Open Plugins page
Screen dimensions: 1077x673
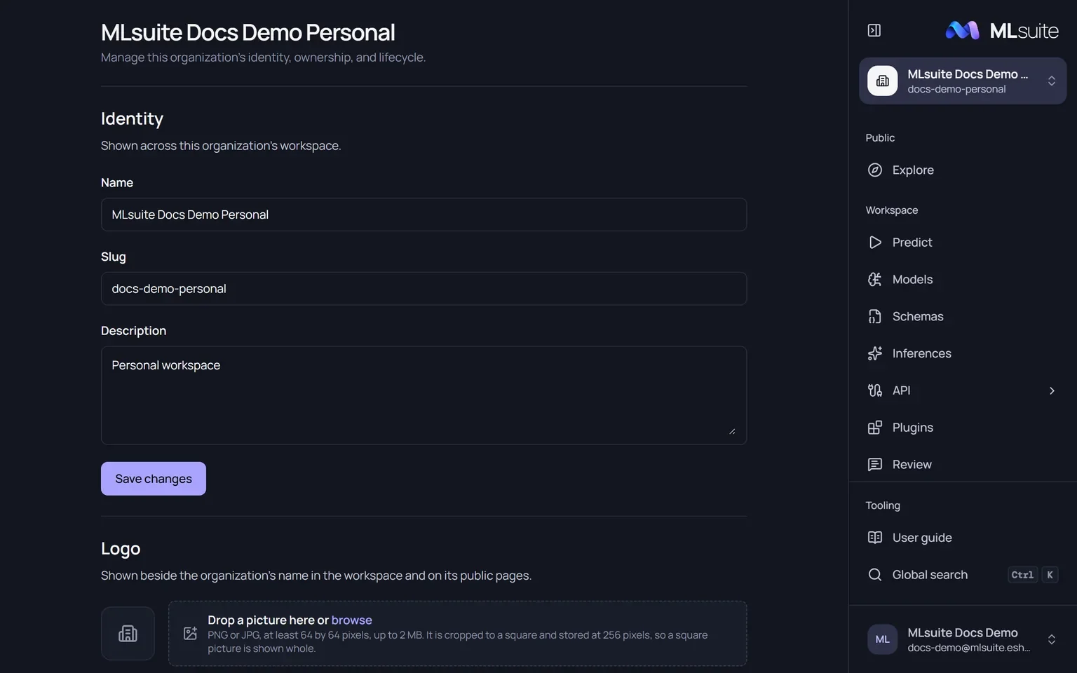(963, 428)
